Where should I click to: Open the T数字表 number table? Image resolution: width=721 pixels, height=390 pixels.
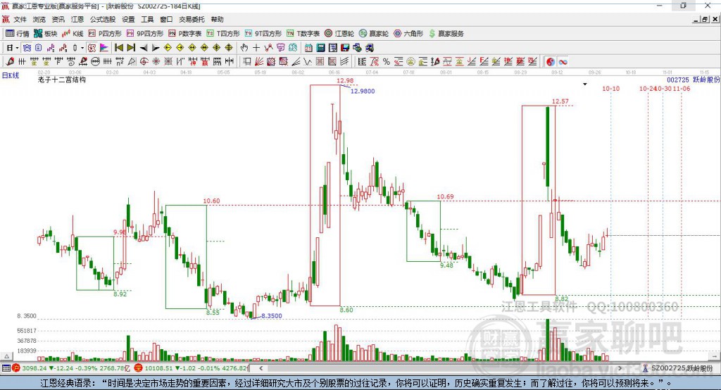(303, 34)
